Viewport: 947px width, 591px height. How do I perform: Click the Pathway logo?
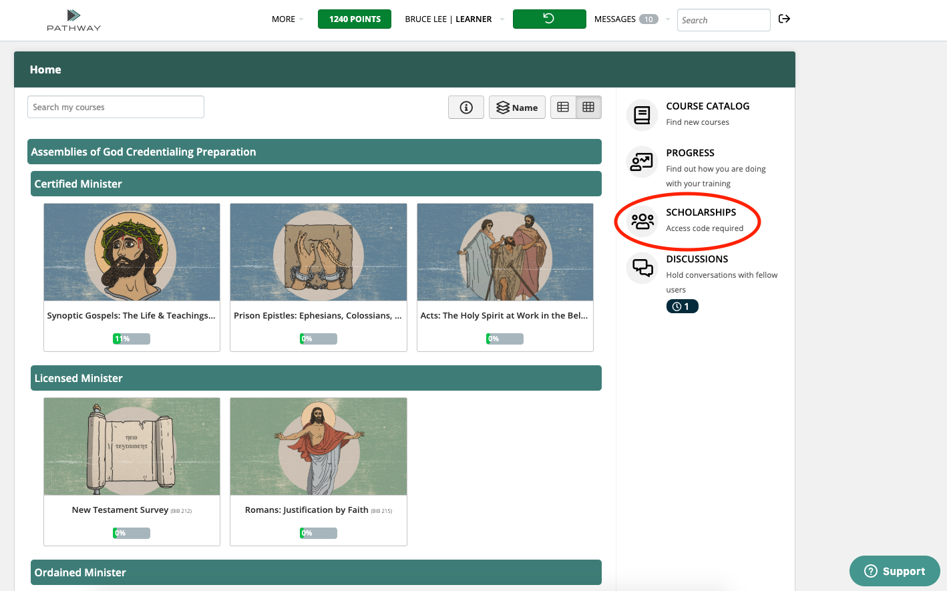(73, 20)
